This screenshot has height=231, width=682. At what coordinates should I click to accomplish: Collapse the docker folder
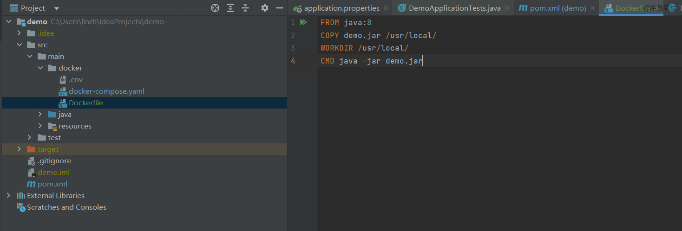point(40,68)
